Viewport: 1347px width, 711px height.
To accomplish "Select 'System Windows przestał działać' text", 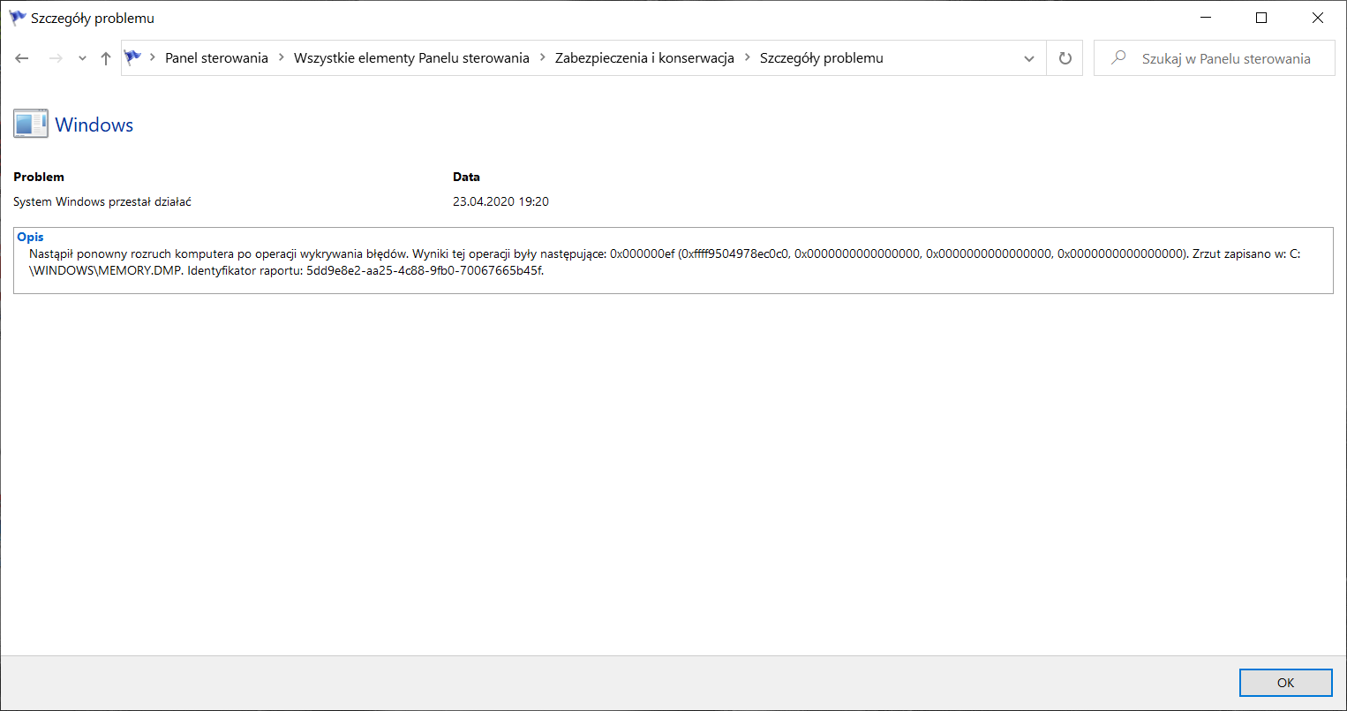I will click(x=102, y=201).
